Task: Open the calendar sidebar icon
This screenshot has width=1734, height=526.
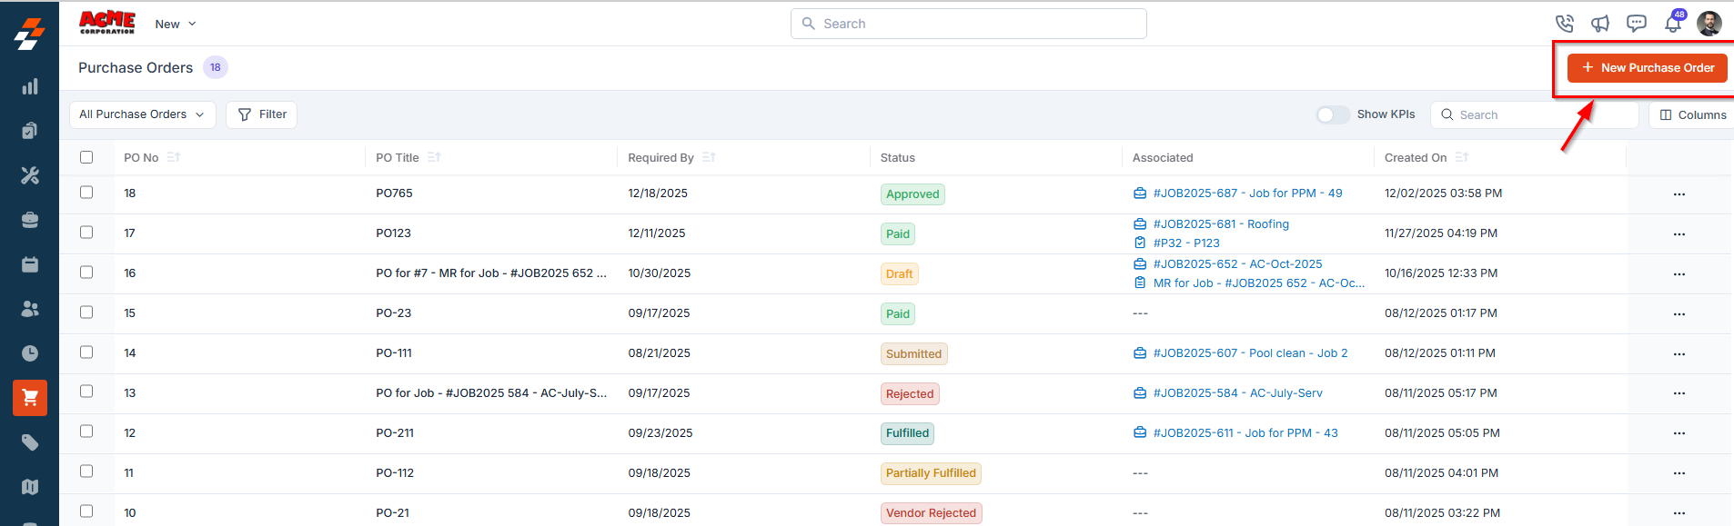Action: 30,264
